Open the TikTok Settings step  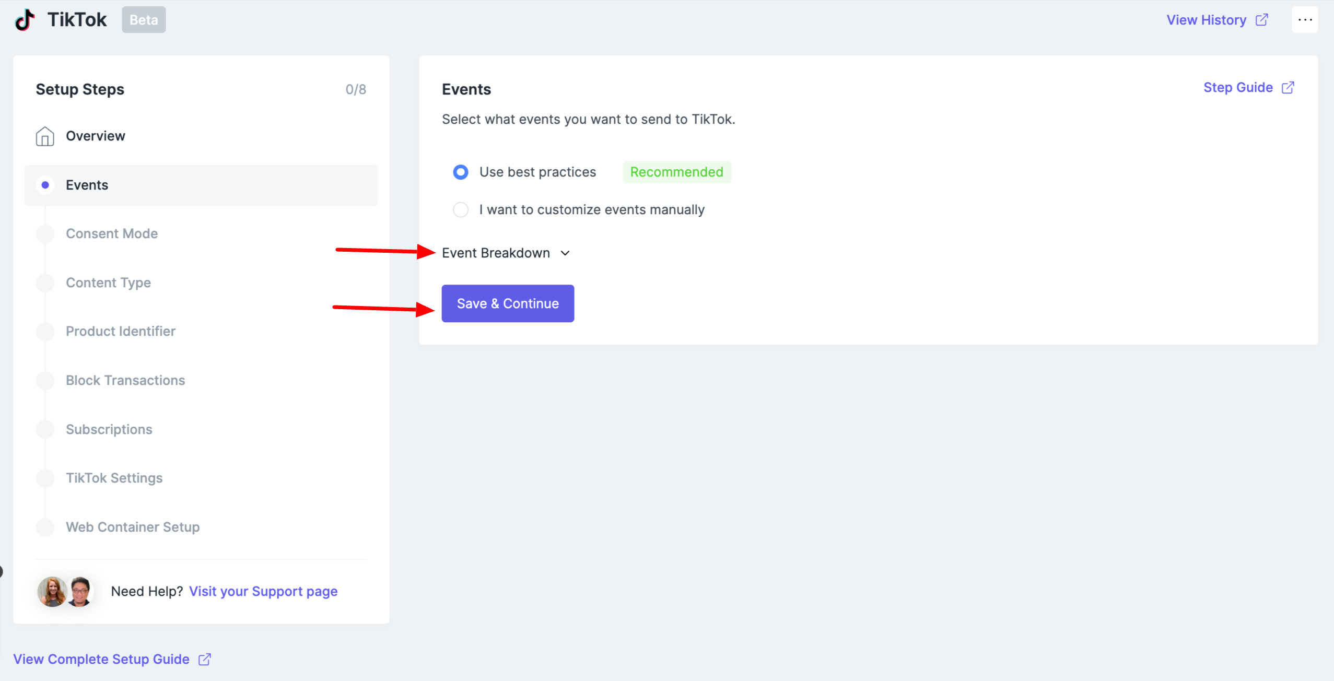coord(114,478)
